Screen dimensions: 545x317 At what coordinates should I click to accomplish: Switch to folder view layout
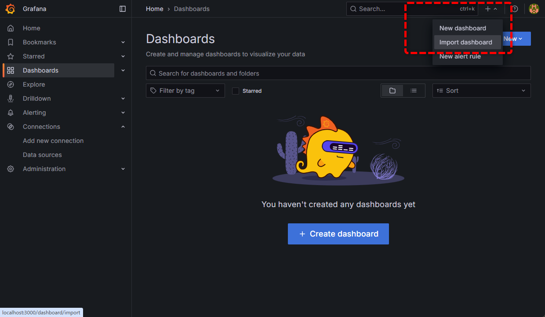(x=392, y=91)
